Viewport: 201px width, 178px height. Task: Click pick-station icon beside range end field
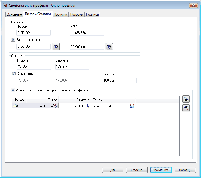(109, 47)
